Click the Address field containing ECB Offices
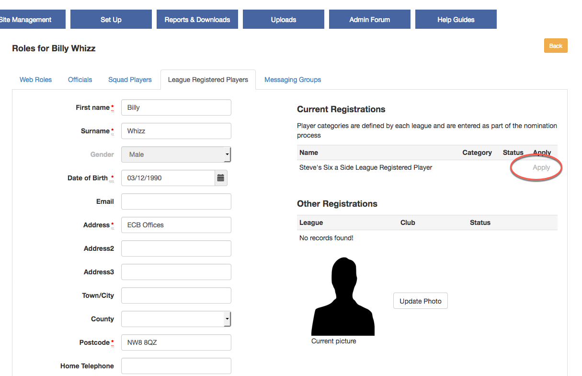Viewport: 582px width, 376px height. (x=176, y=225)
